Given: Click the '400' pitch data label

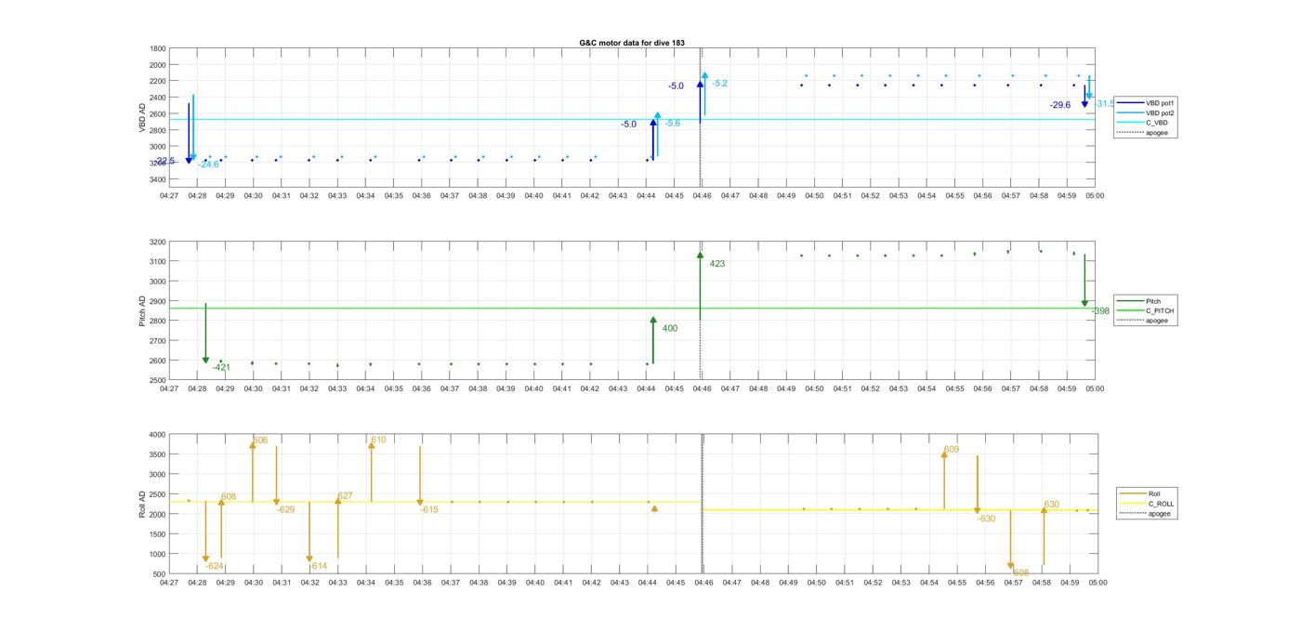Looking at the screenshot, I should (x=670, y=328).
